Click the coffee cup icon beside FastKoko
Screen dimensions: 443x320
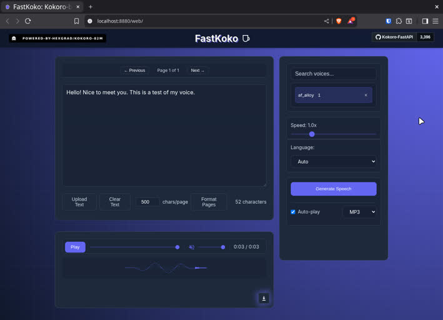click(246, 39)
